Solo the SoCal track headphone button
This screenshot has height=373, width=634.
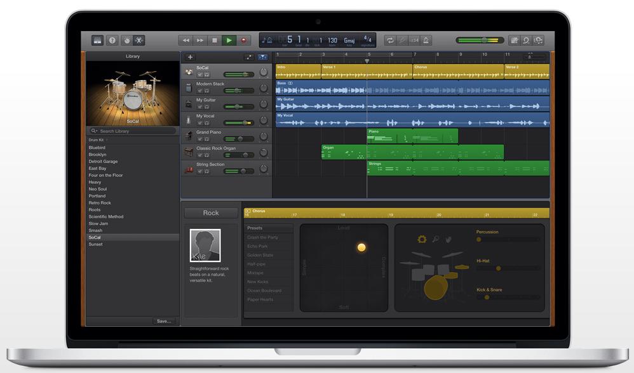(206, 75)
